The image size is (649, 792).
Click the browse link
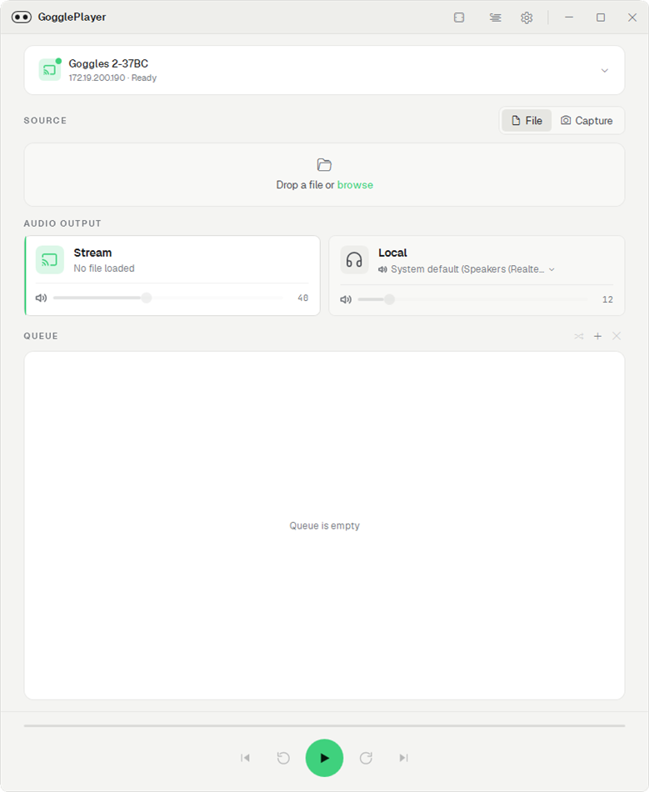(355, 185)
